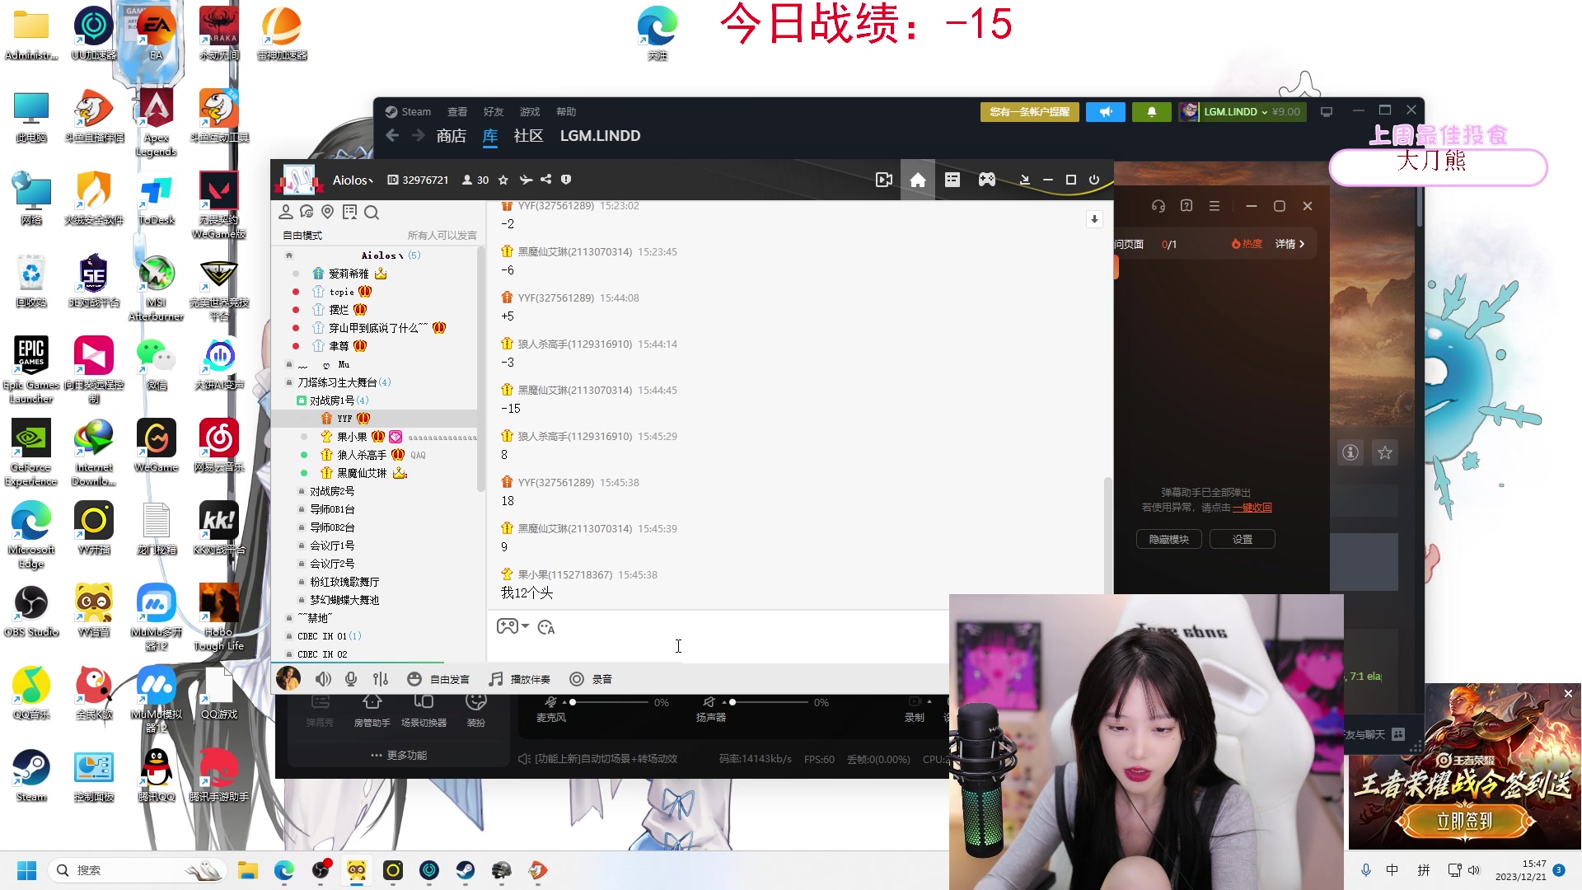Image resolution: width=1582 pixels, height=890 pixels.
Task: Jump to latest message down-arrow button
Action: pyautogui.click(x=1094, y=219)
